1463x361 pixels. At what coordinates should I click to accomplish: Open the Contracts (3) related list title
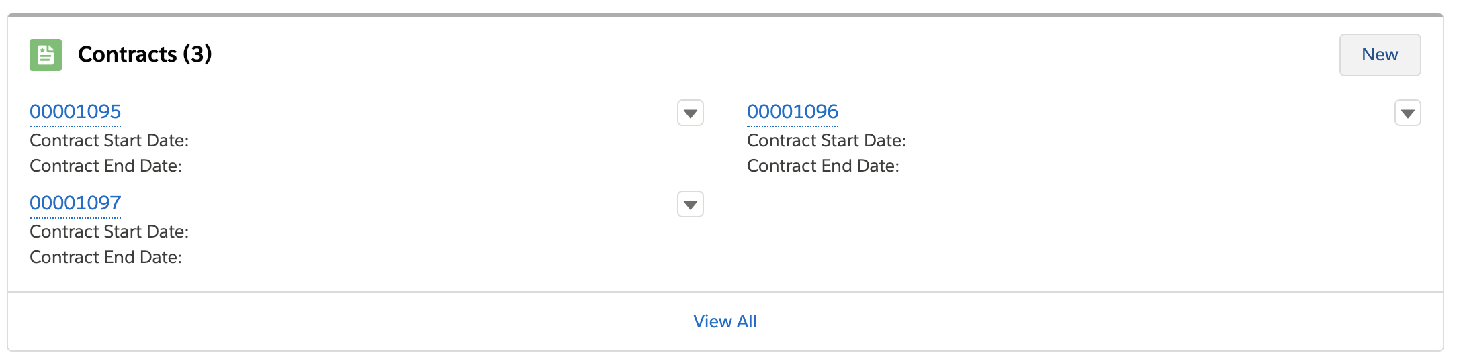[144, 54]
